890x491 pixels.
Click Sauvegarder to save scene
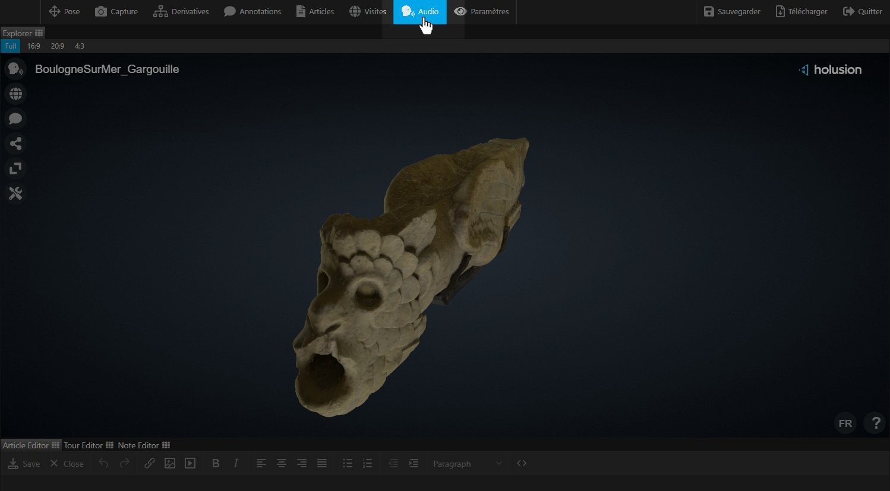pyautogui.click(x=732, y=11)
